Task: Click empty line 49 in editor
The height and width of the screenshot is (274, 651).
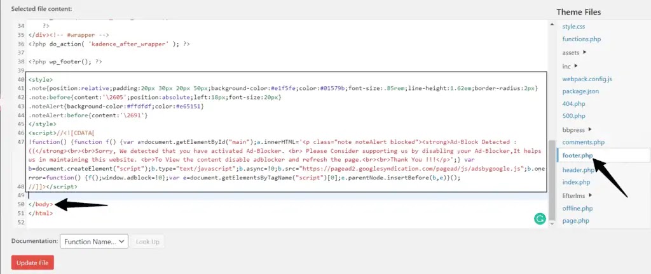Action: point(287,195)
